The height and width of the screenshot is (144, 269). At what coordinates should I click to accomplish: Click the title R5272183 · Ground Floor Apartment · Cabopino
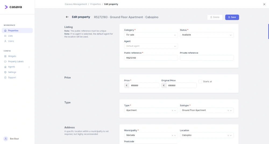(126, 17)
